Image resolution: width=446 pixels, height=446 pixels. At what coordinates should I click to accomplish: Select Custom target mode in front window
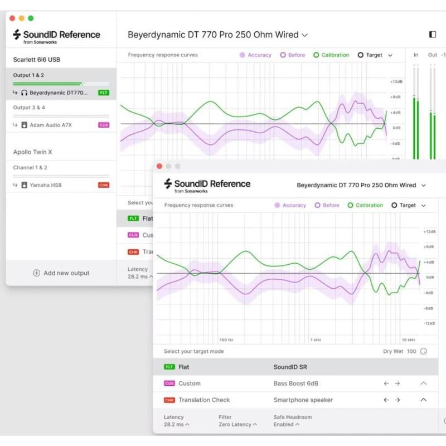tap(295, 384)
